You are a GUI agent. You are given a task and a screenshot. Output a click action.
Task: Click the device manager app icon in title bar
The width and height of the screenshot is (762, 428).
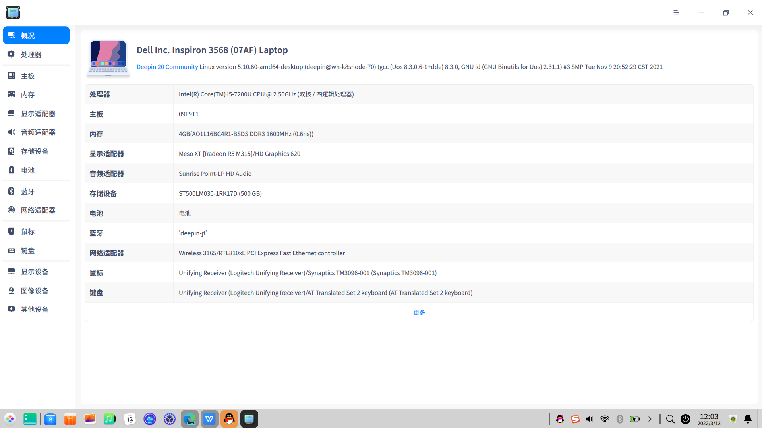(x=13, y=12)
